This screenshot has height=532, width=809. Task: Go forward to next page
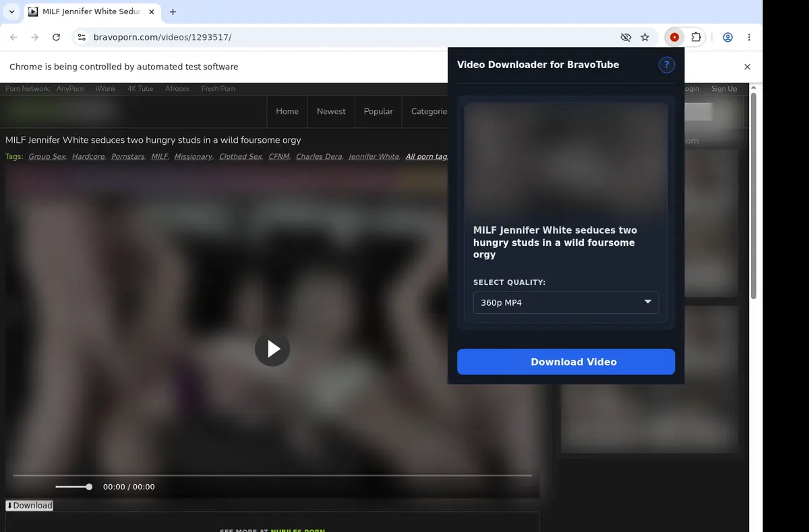click(x=35, y=37)
